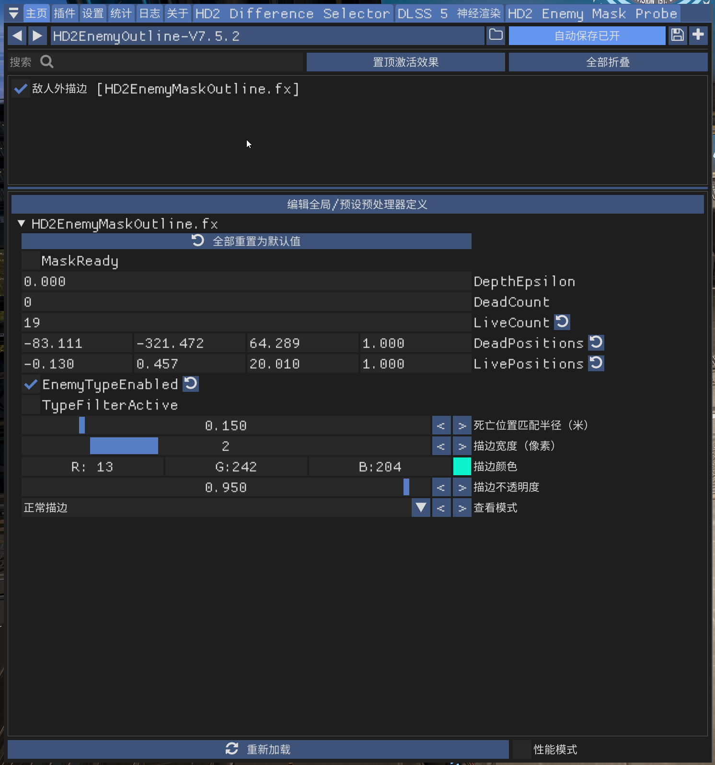Switch to the 主页 tab

pyautogui.click(x=36, y=13)
